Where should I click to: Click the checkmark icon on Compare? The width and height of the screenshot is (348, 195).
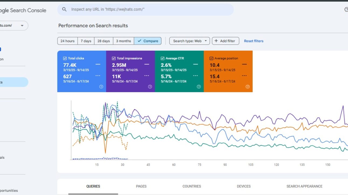click(x=139, y=41)
